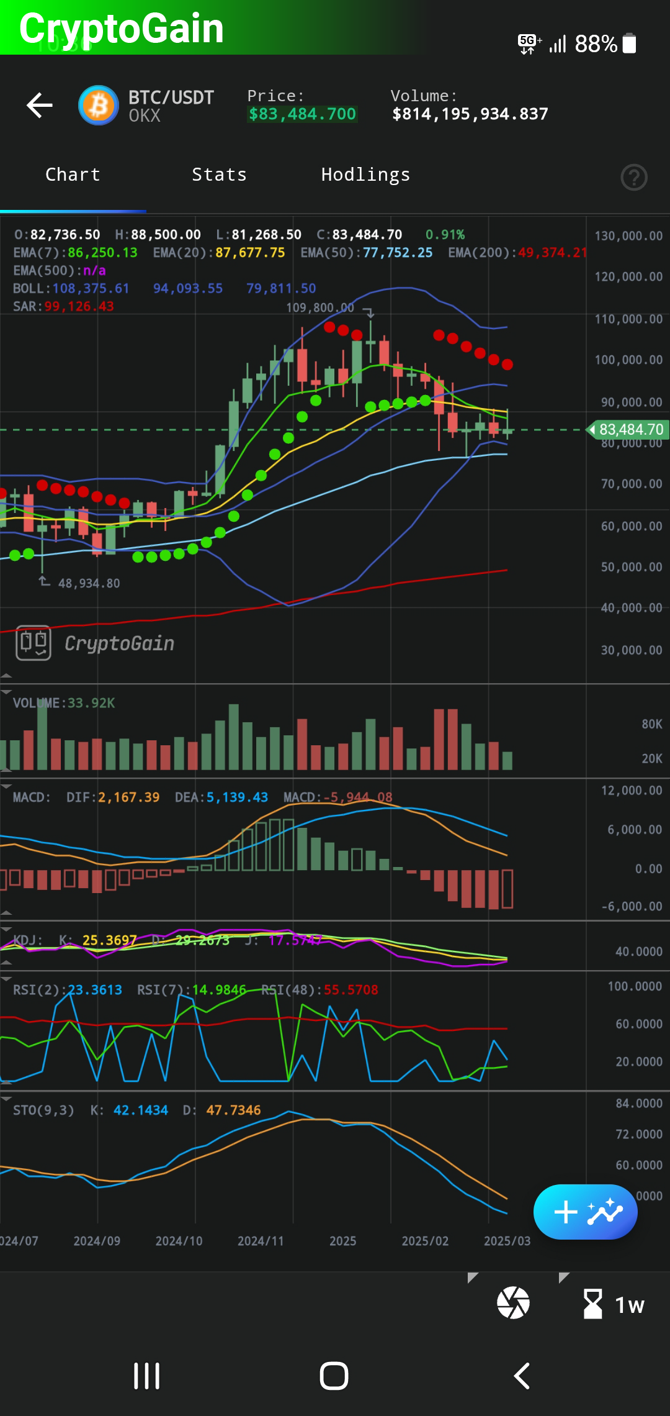The width and height of the screenshot is (670, 1416).
Task: Open the 1w timeframe selector
Action: [x=613, y=1304]
